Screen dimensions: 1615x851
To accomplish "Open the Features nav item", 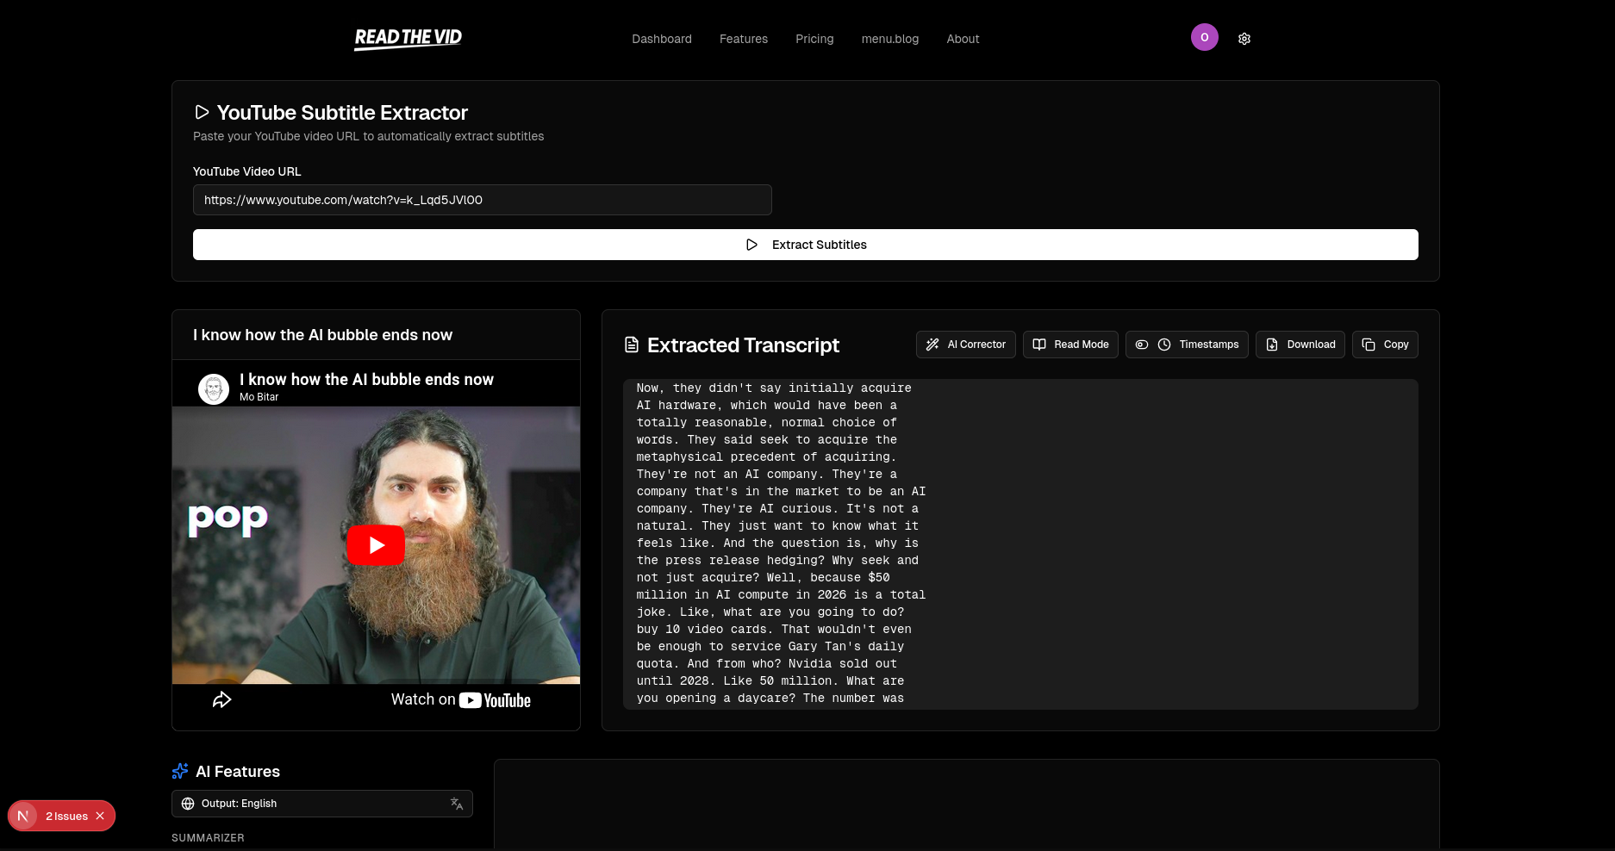I will [743, 39].
